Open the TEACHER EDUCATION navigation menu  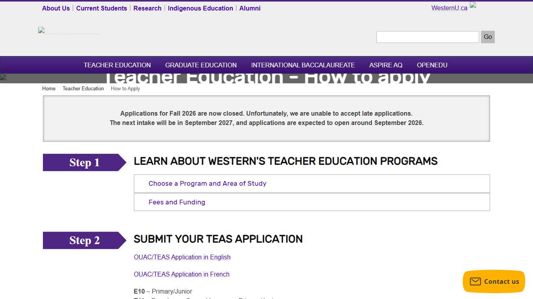click(x=117, y=65)
